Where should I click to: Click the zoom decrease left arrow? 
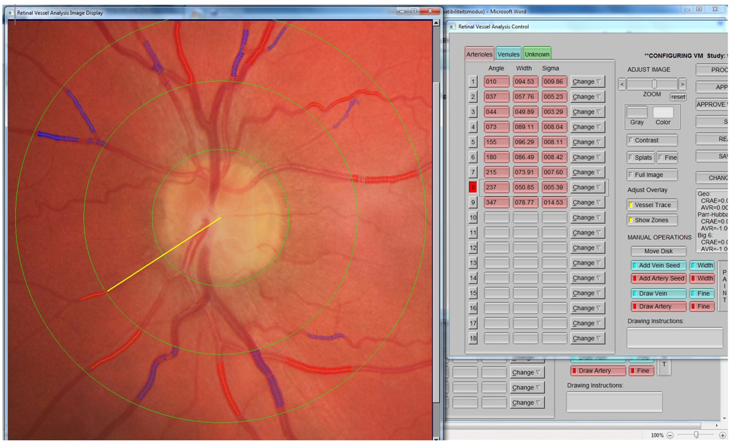click(x=622, y=85)
